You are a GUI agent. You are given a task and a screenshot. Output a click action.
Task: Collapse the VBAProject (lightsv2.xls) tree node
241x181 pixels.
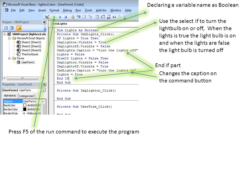tap(5, 34)
